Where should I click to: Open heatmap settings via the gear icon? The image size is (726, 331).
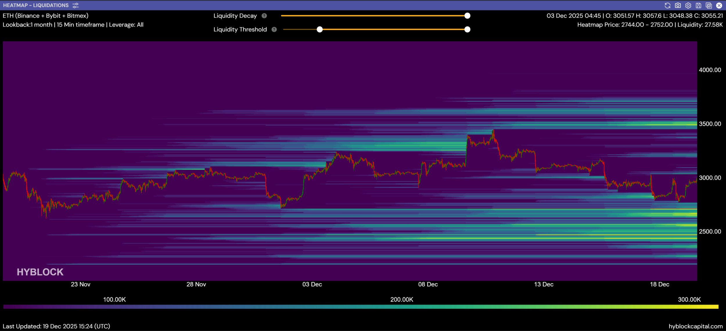688,6
